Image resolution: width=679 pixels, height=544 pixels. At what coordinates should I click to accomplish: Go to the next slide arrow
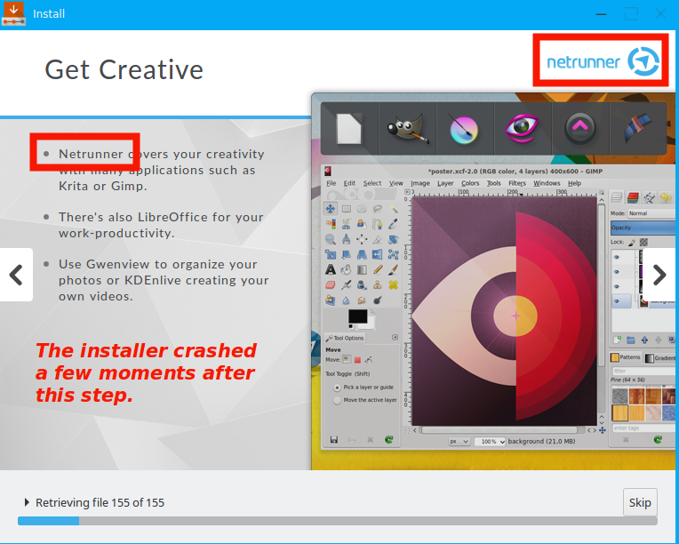click(659, 275)
